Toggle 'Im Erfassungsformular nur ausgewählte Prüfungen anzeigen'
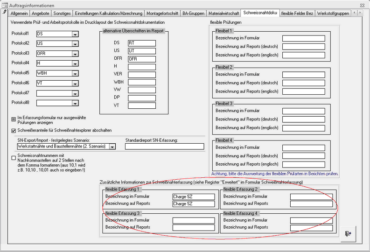The height and width of the screenshot is (252, 370). pos(14,119)
